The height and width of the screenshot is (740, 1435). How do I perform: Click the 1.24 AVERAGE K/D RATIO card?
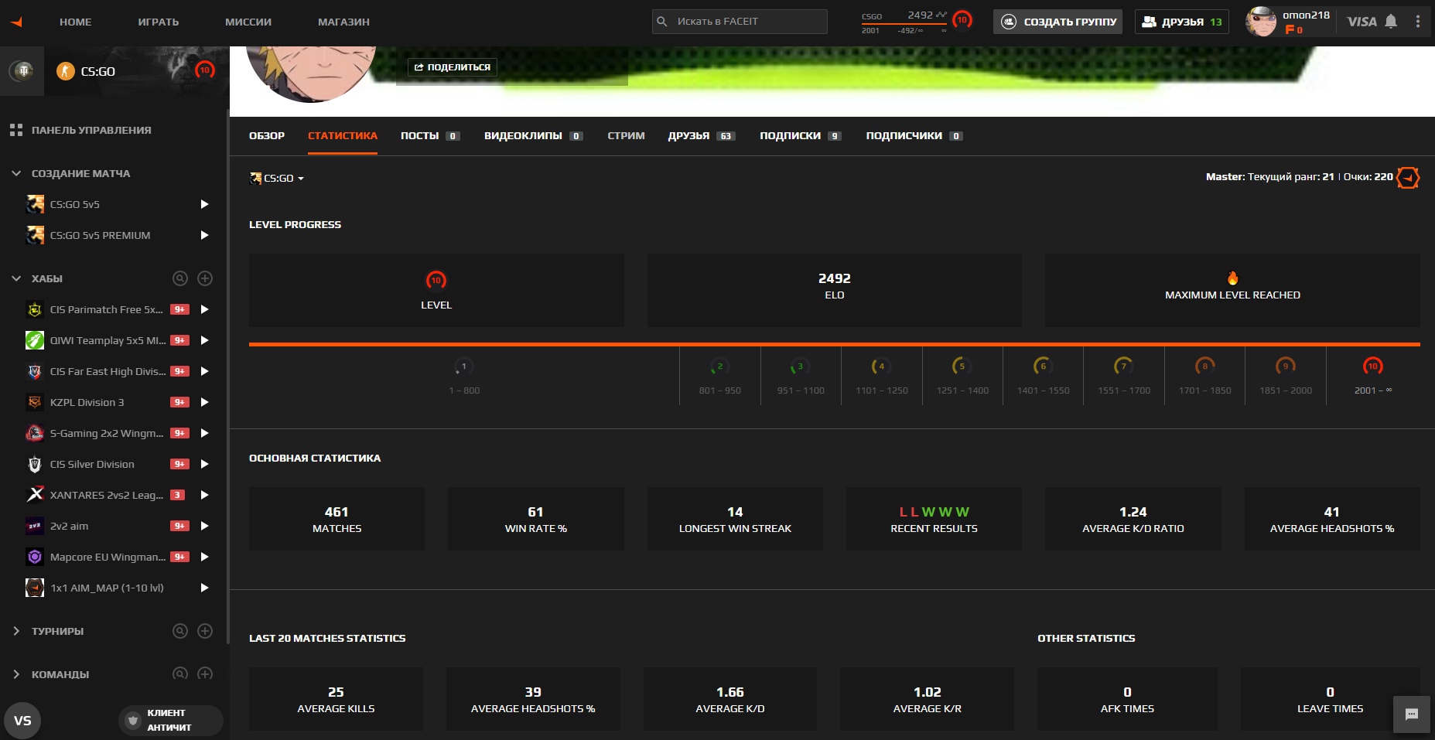pos(1133,519)
